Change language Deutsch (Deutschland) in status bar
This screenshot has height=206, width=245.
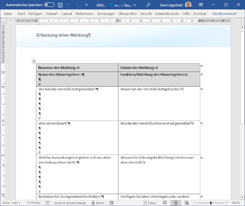(70, 203)
